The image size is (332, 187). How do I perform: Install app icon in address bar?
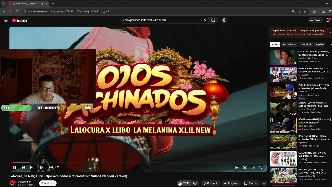coord(299,11)
